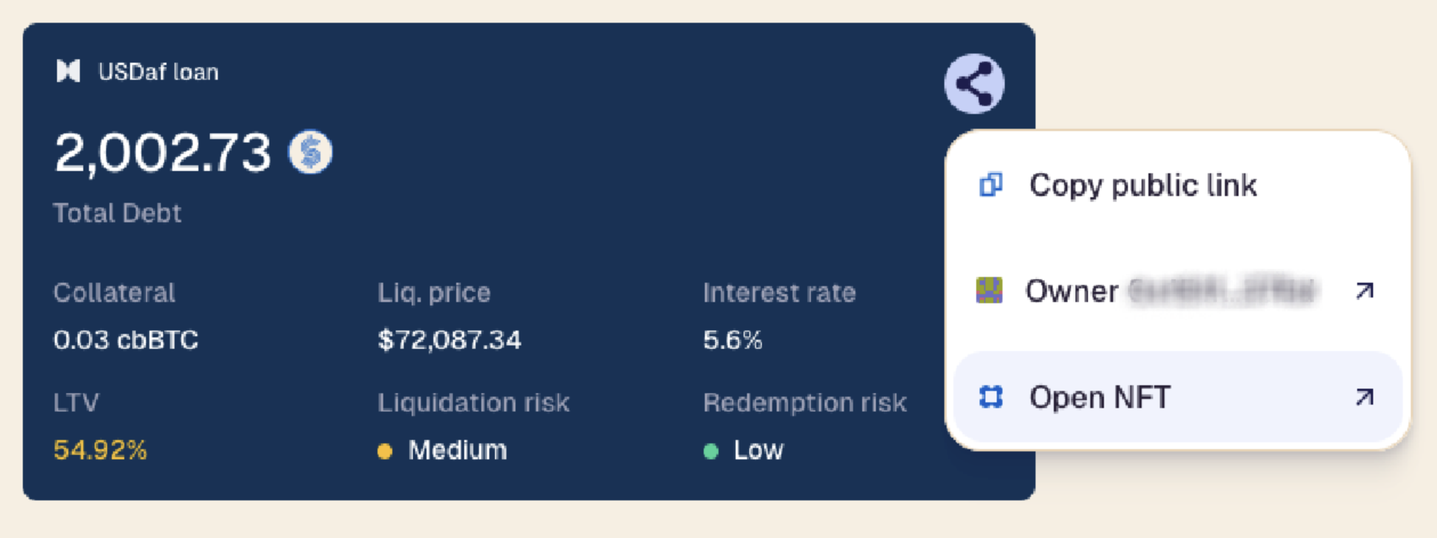1437x538 pixels.
Task: Click the 2,002.73 total debt amount
Action: (163, 153)
